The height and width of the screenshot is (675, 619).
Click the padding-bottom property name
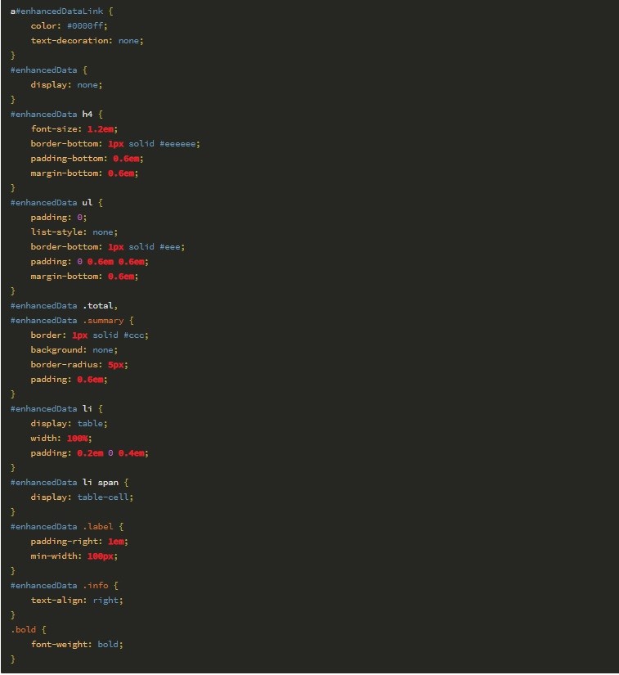(x=69, y=159)
